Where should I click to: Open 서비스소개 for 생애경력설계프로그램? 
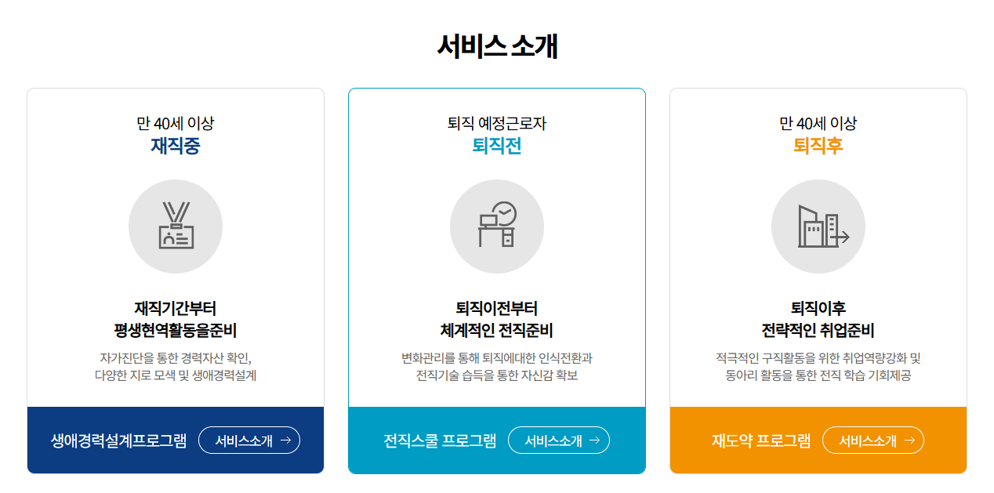coord(248,440)
